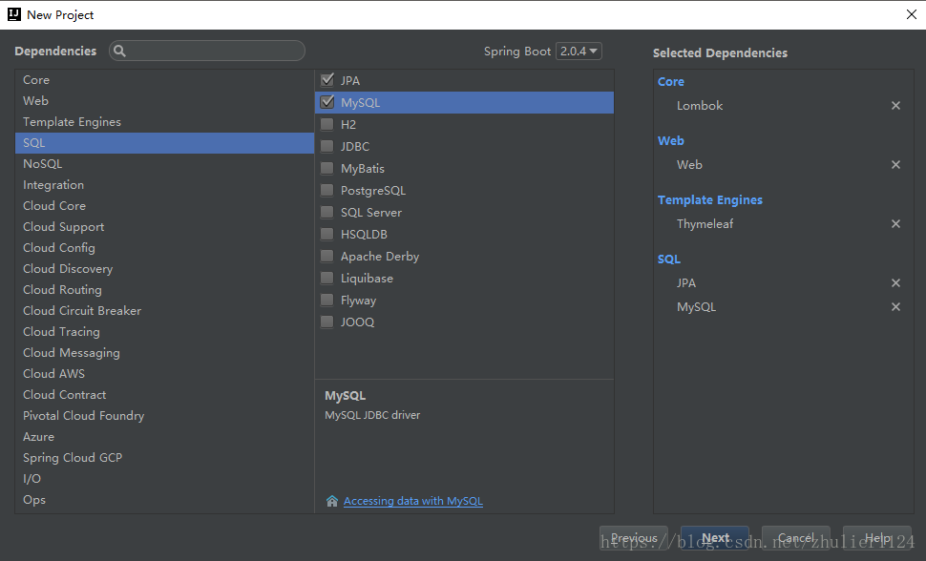Select the NoSQL category
926x561 pixels.
(43, 164)
